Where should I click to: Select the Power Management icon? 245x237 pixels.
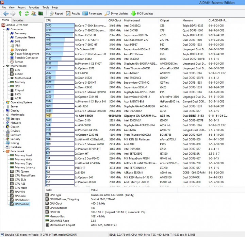[x=12, y=54]
